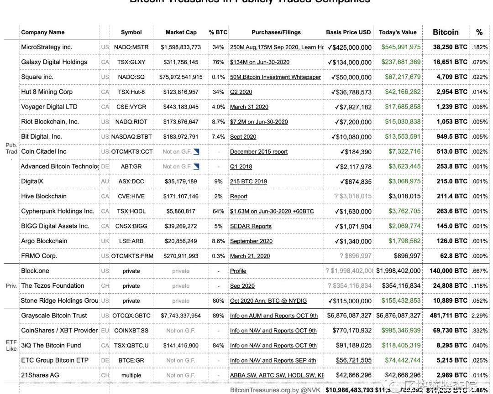Open the '$1.63M on Jun-30-2020 +60BTC' link
This screenshot has width=493, height=394.
point(272,212)
